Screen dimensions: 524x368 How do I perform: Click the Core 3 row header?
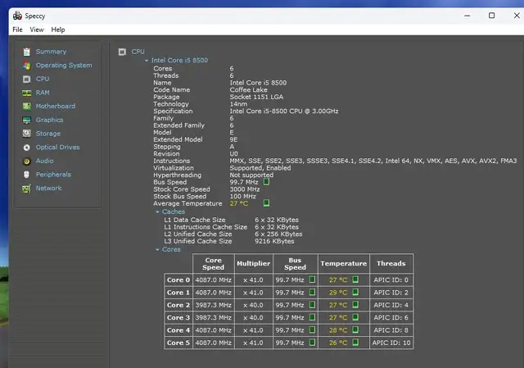pos(178,317)
